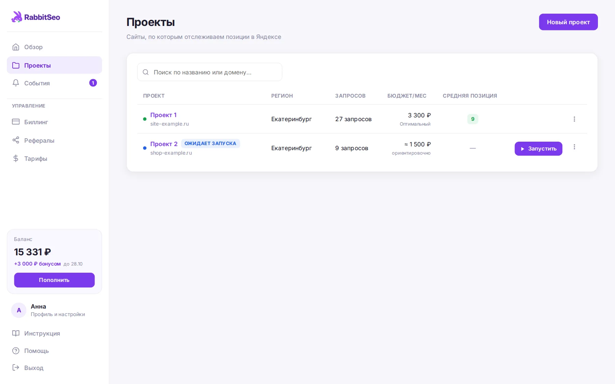Navigate to Биллинг
The width and height of the screenshot is (615, 384).
tap(54, 122)
